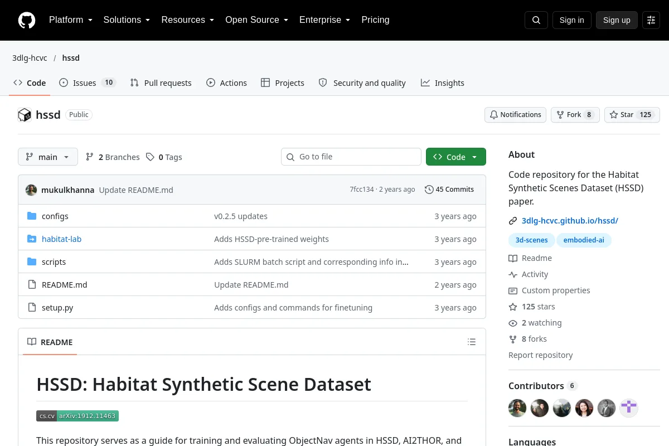Image resolution: width=669 pixels, height=446 pixels.
Task: Click the fork icon beside 8 forks
Action: click(x=513, y=339)
